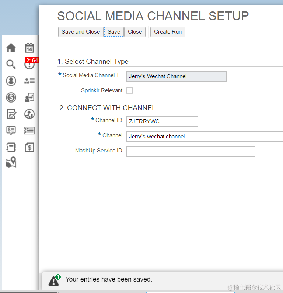Click 'Your entries have been saved.' message
The width and height of the screenshot is (283, 293).
[x=109, y=279]
